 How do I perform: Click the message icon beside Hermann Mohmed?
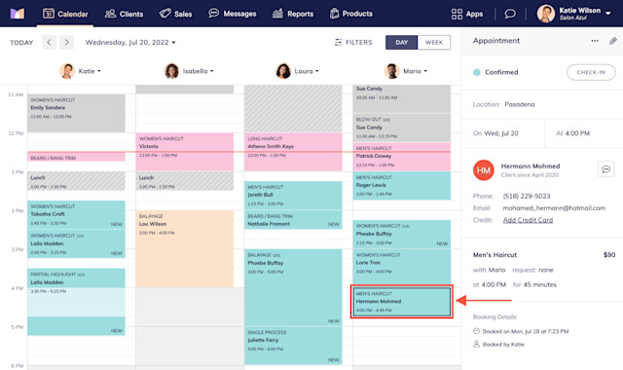605,169
